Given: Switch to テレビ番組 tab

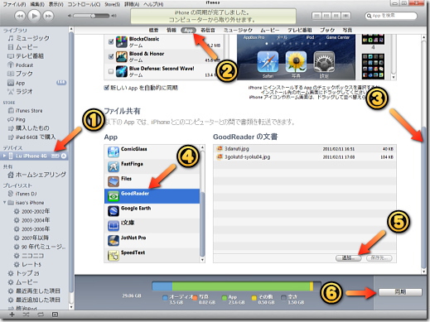Looking at the screenshot, I should [x=300, y=30].
